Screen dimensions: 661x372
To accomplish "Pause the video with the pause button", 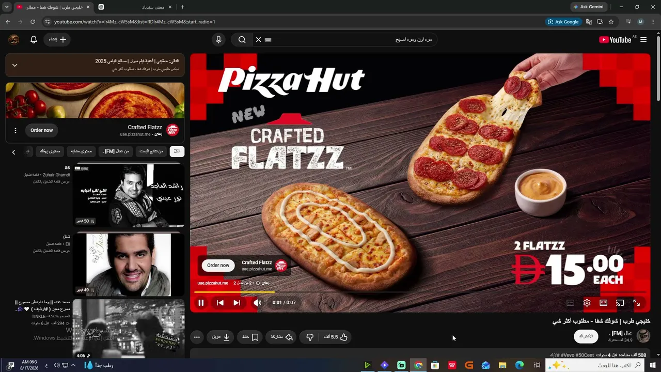I will click(201, 303).
